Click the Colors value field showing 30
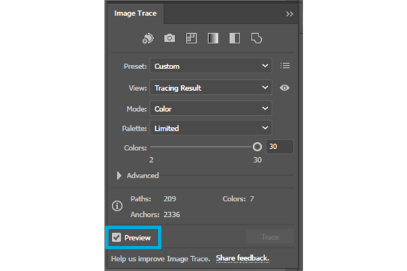Viewport: 407px width, 271px height. pos(279,146)
